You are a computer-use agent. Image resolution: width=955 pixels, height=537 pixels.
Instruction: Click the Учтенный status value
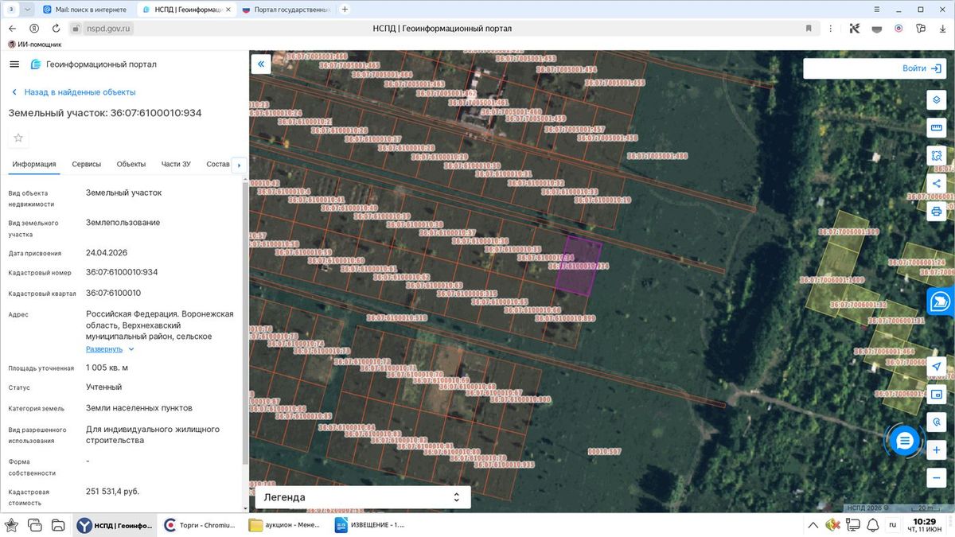click(x=103, y=387)
